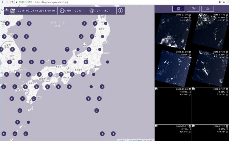Select cluster marker 7 beside 大阪市 label
The height and width of the screenshot is (141, 229).
pos(61,75)
